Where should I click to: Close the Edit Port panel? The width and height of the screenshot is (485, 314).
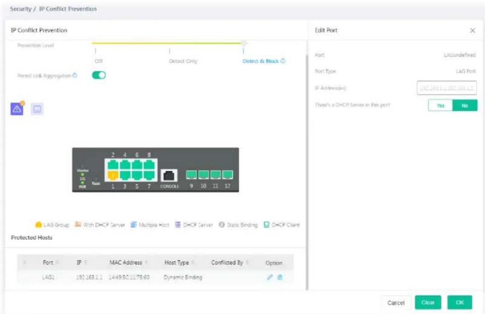tap(472, 30)
